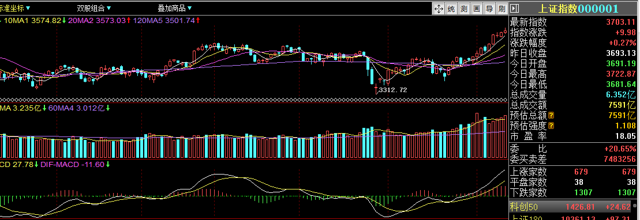Click the 今日最低 value 3681.64
Screen dimensions: 640x220
(620, 84)
